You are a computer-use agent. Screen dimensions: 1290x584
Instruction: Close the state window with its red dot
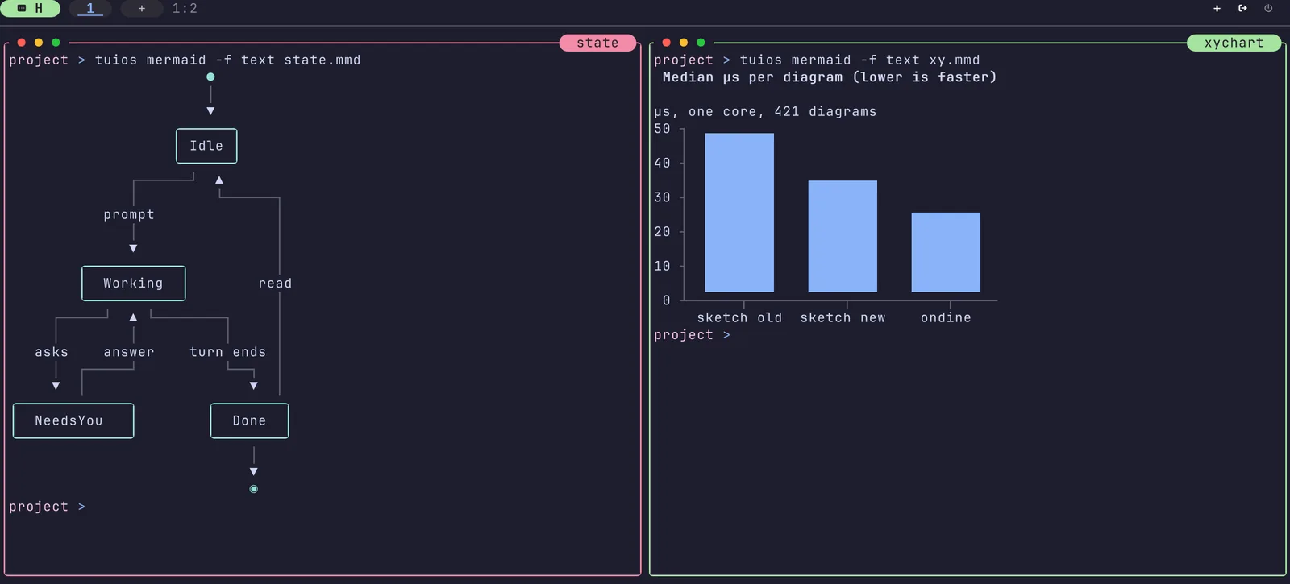(22, 43)
